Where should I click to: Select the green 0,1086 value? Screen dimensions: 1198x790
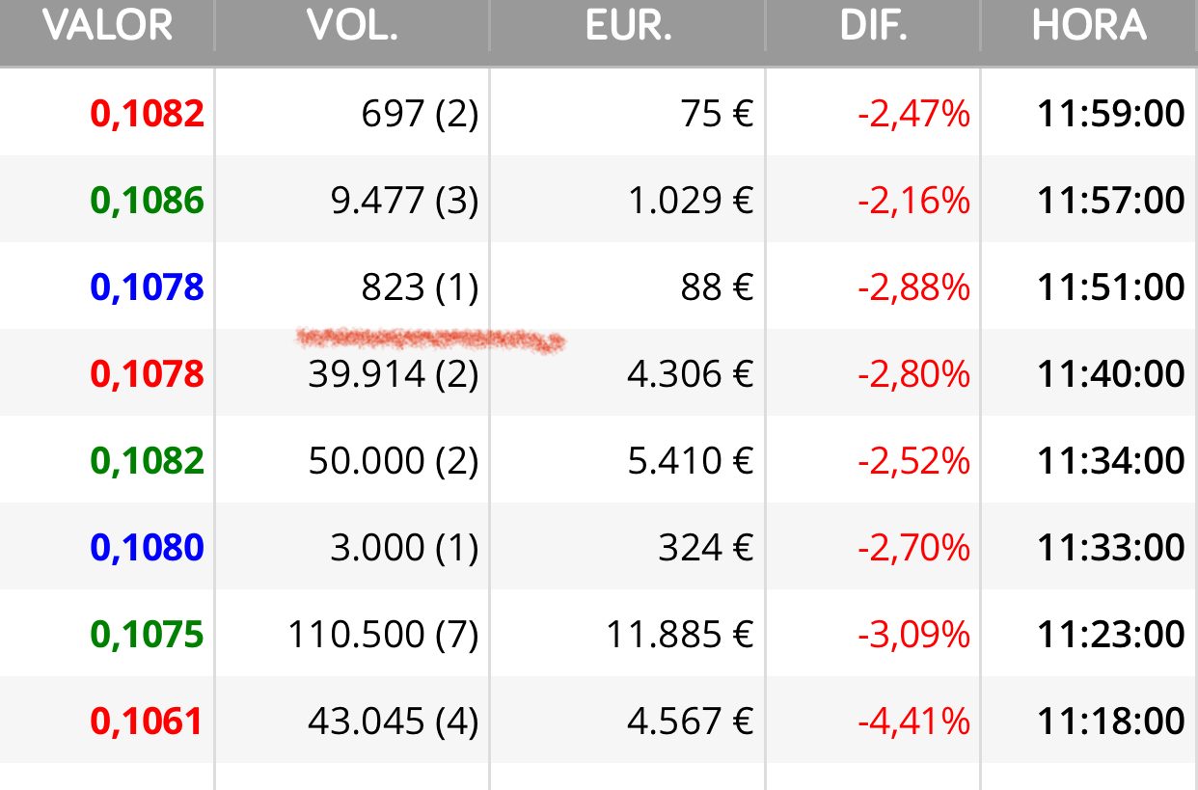(x=148, y=201)
